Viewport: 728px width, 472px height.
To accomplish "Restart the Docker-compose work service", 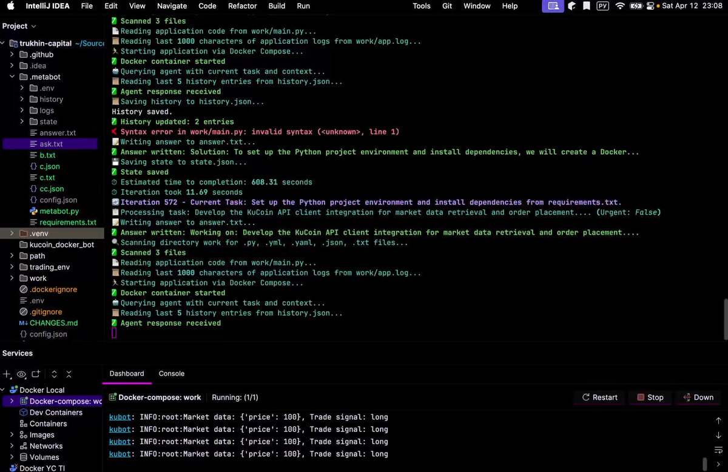I will point(599,397).
